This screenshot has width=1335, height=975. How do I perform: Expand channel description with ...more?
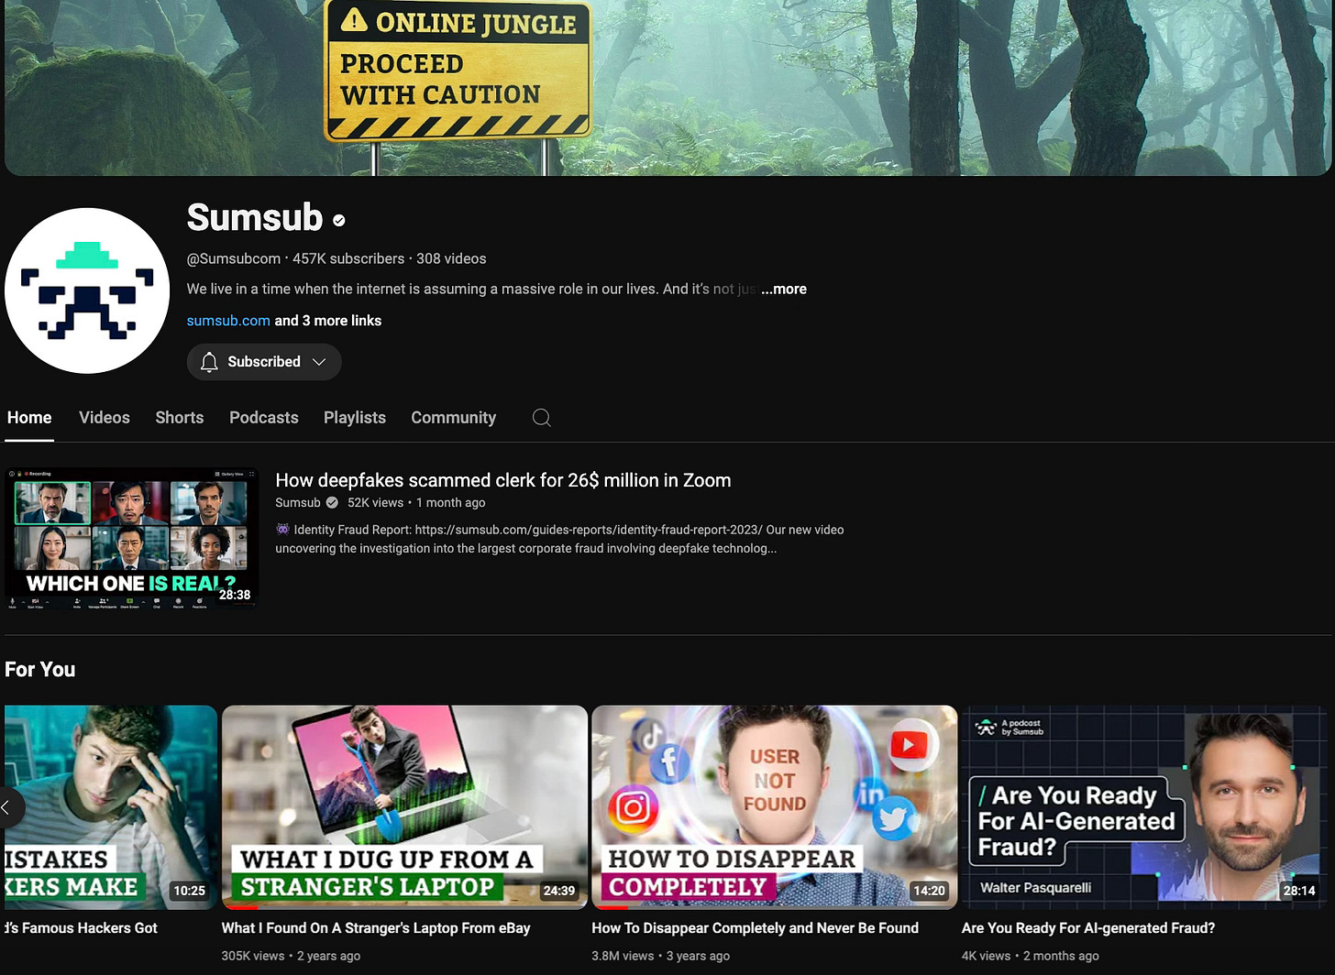(x=784, y=289)
